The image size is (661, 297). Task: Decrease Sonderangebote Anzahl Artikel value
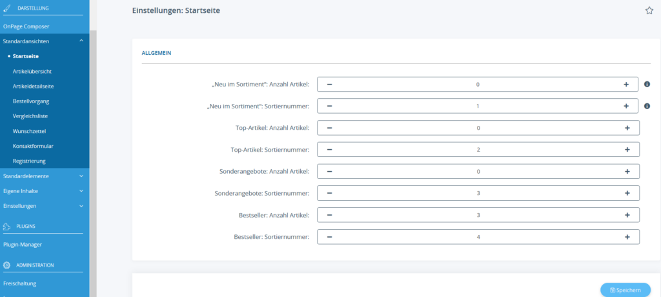tap(330, 171)
